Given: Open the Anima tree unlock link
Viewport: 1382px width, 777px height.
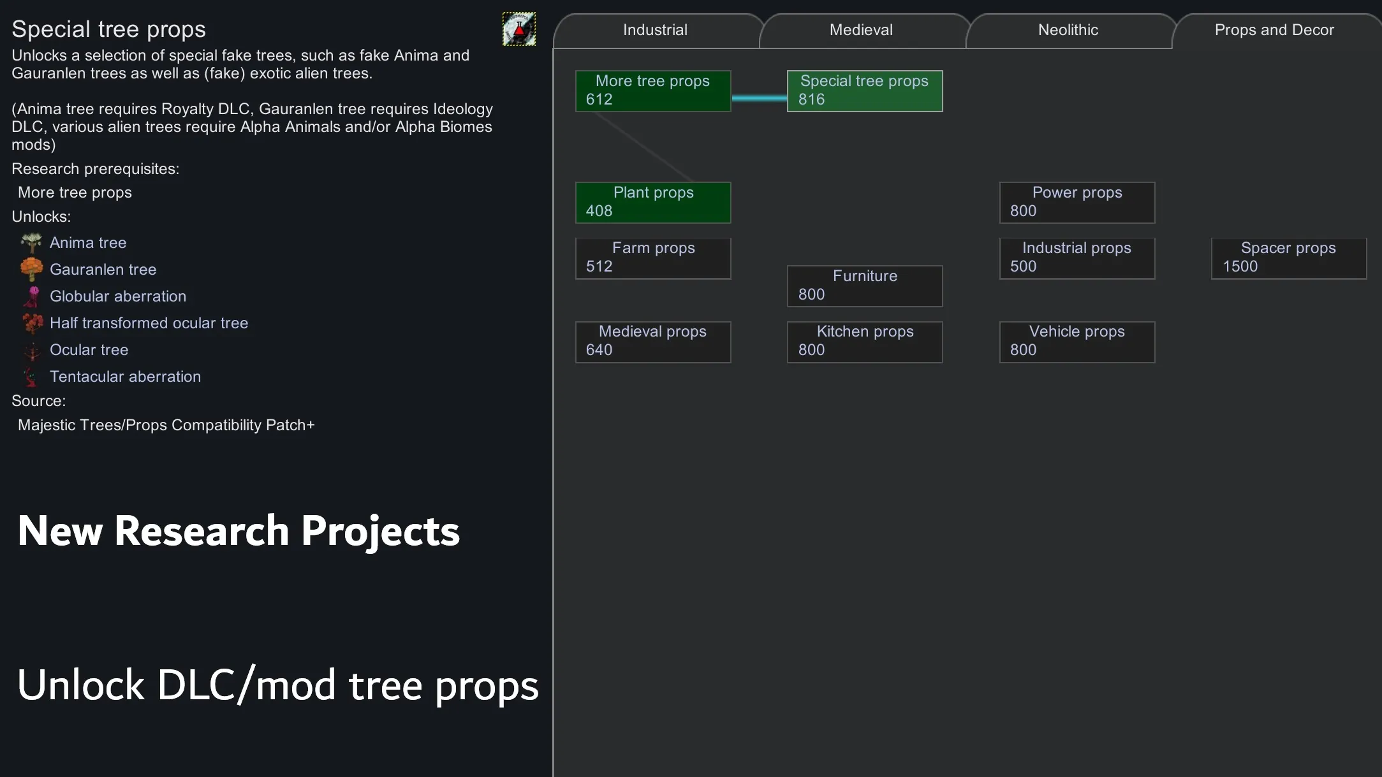Looking at the screenshot, I should [88, 243].
